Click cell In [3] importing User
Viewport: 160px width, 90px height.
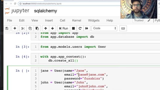click(95, 47)
